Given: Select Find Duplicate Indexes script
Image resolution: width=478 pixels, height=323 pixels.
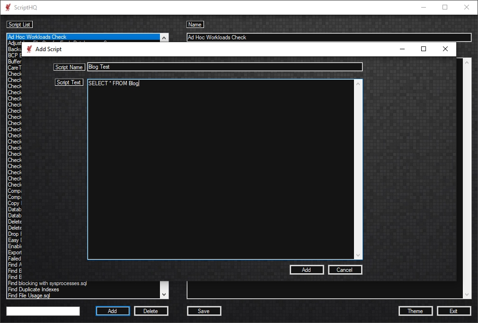Looking at the screenshot, I should (x=34, y=289).
